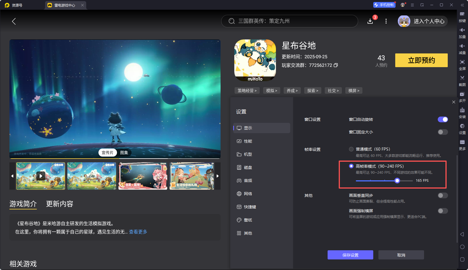468x270 pixels.
Task: Expand the 横屏 tag
Action: pos(354,90)
